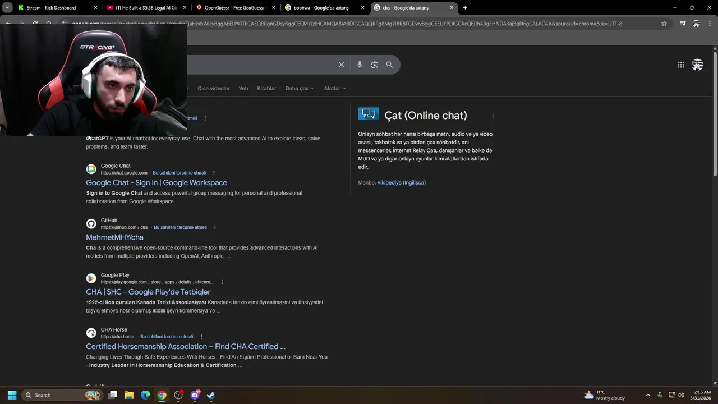Open Chrome's three-dot menu
Viewport: 718px width, 404px height.
tap(710, 24)
